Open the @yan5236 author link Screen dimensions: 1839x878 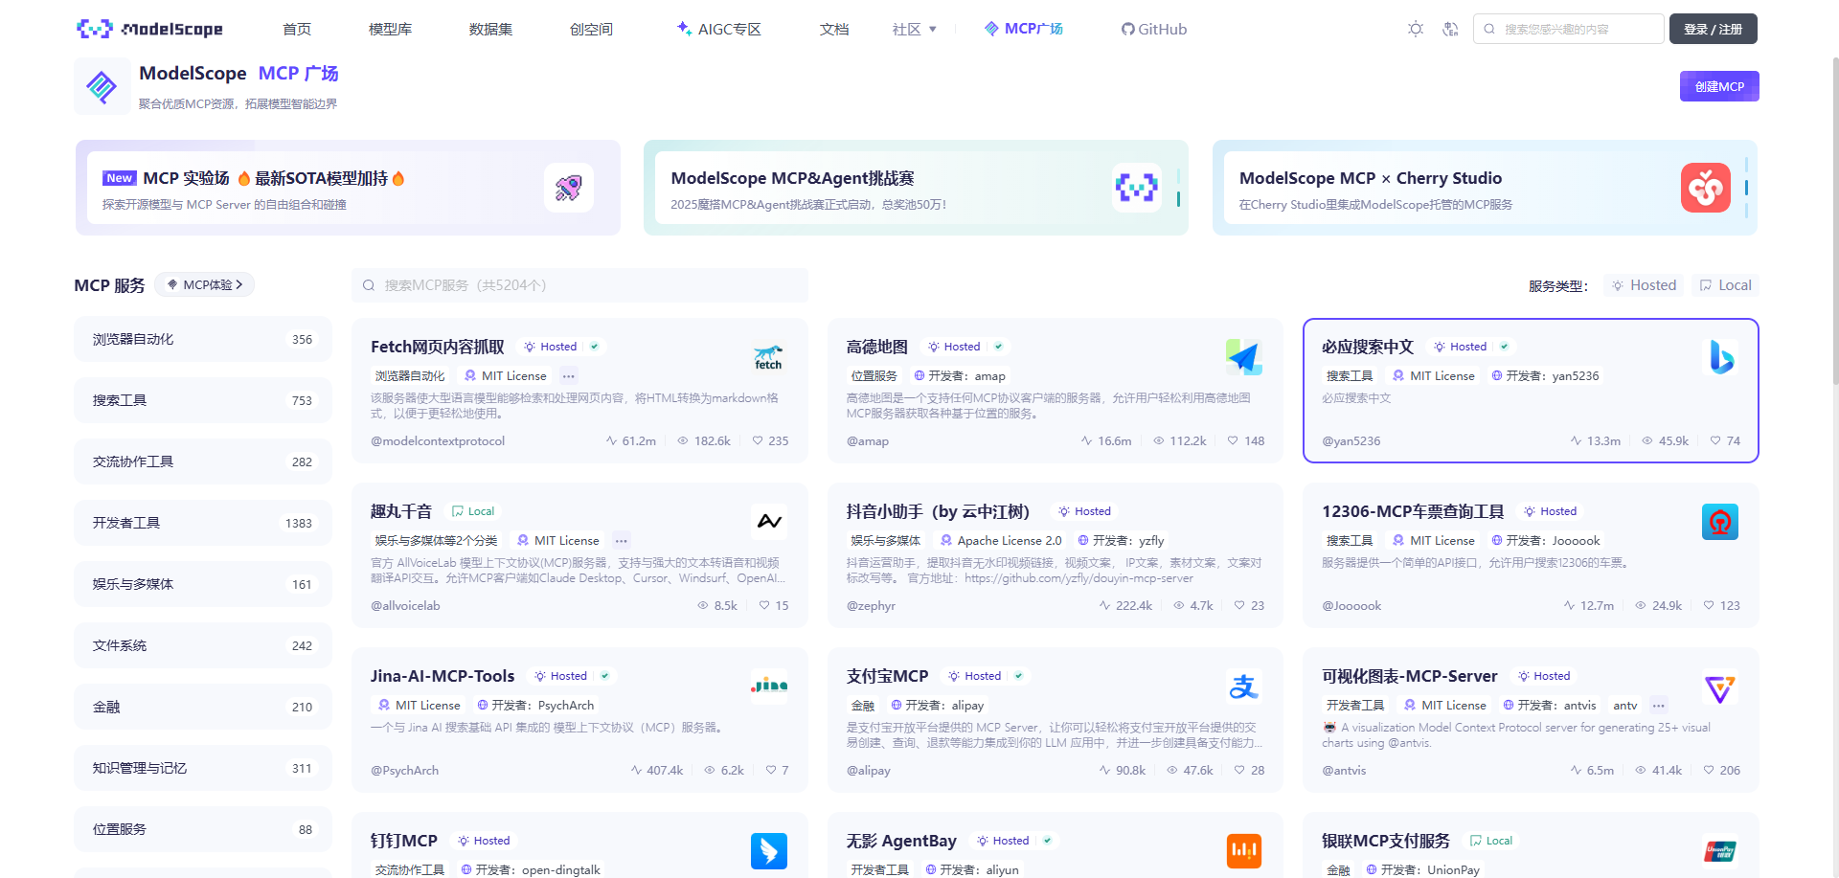point(1351,441)
